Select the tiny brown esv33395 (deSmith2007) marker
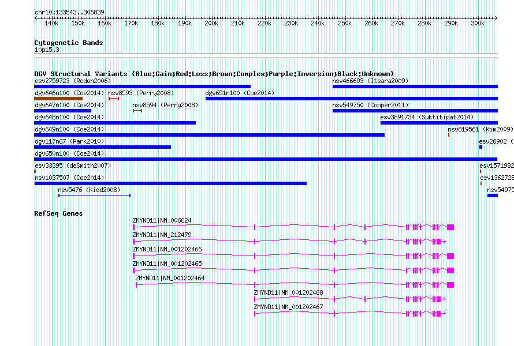 click(35, 171)
